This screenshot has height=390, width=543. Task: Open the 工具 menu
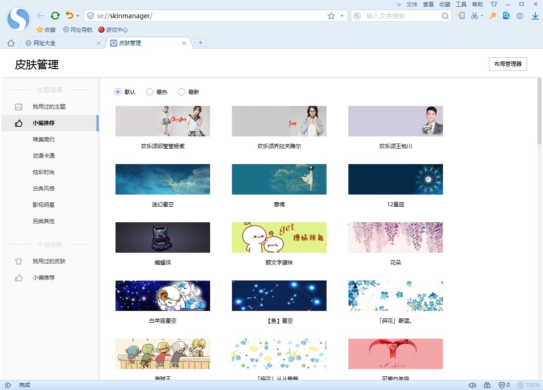461,5
